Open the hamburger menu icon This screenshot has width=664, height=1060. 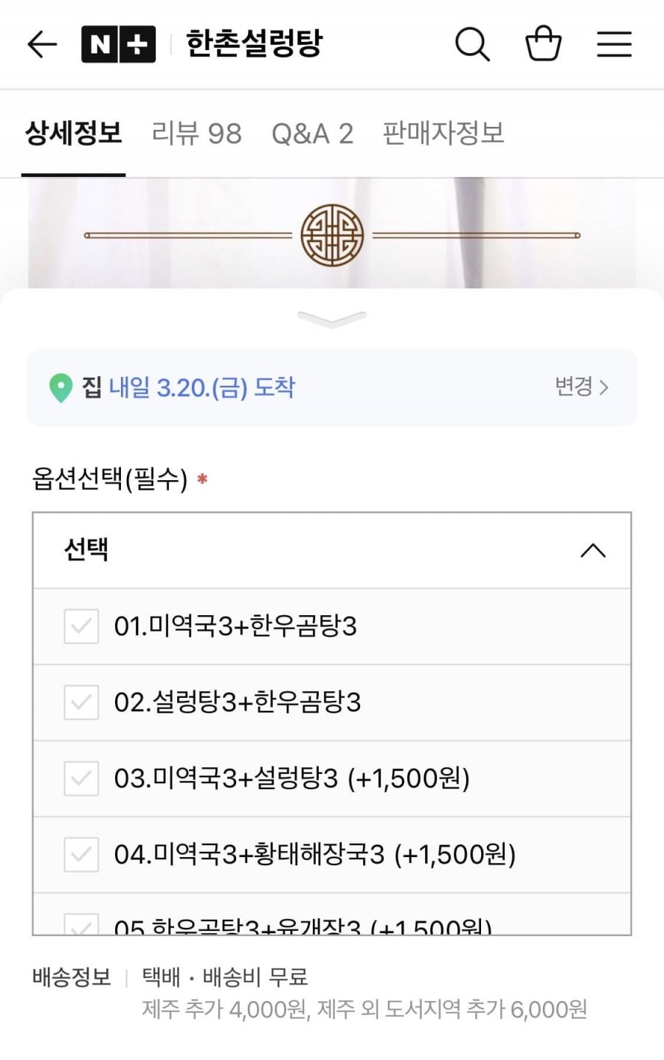[x=614, y=44]
